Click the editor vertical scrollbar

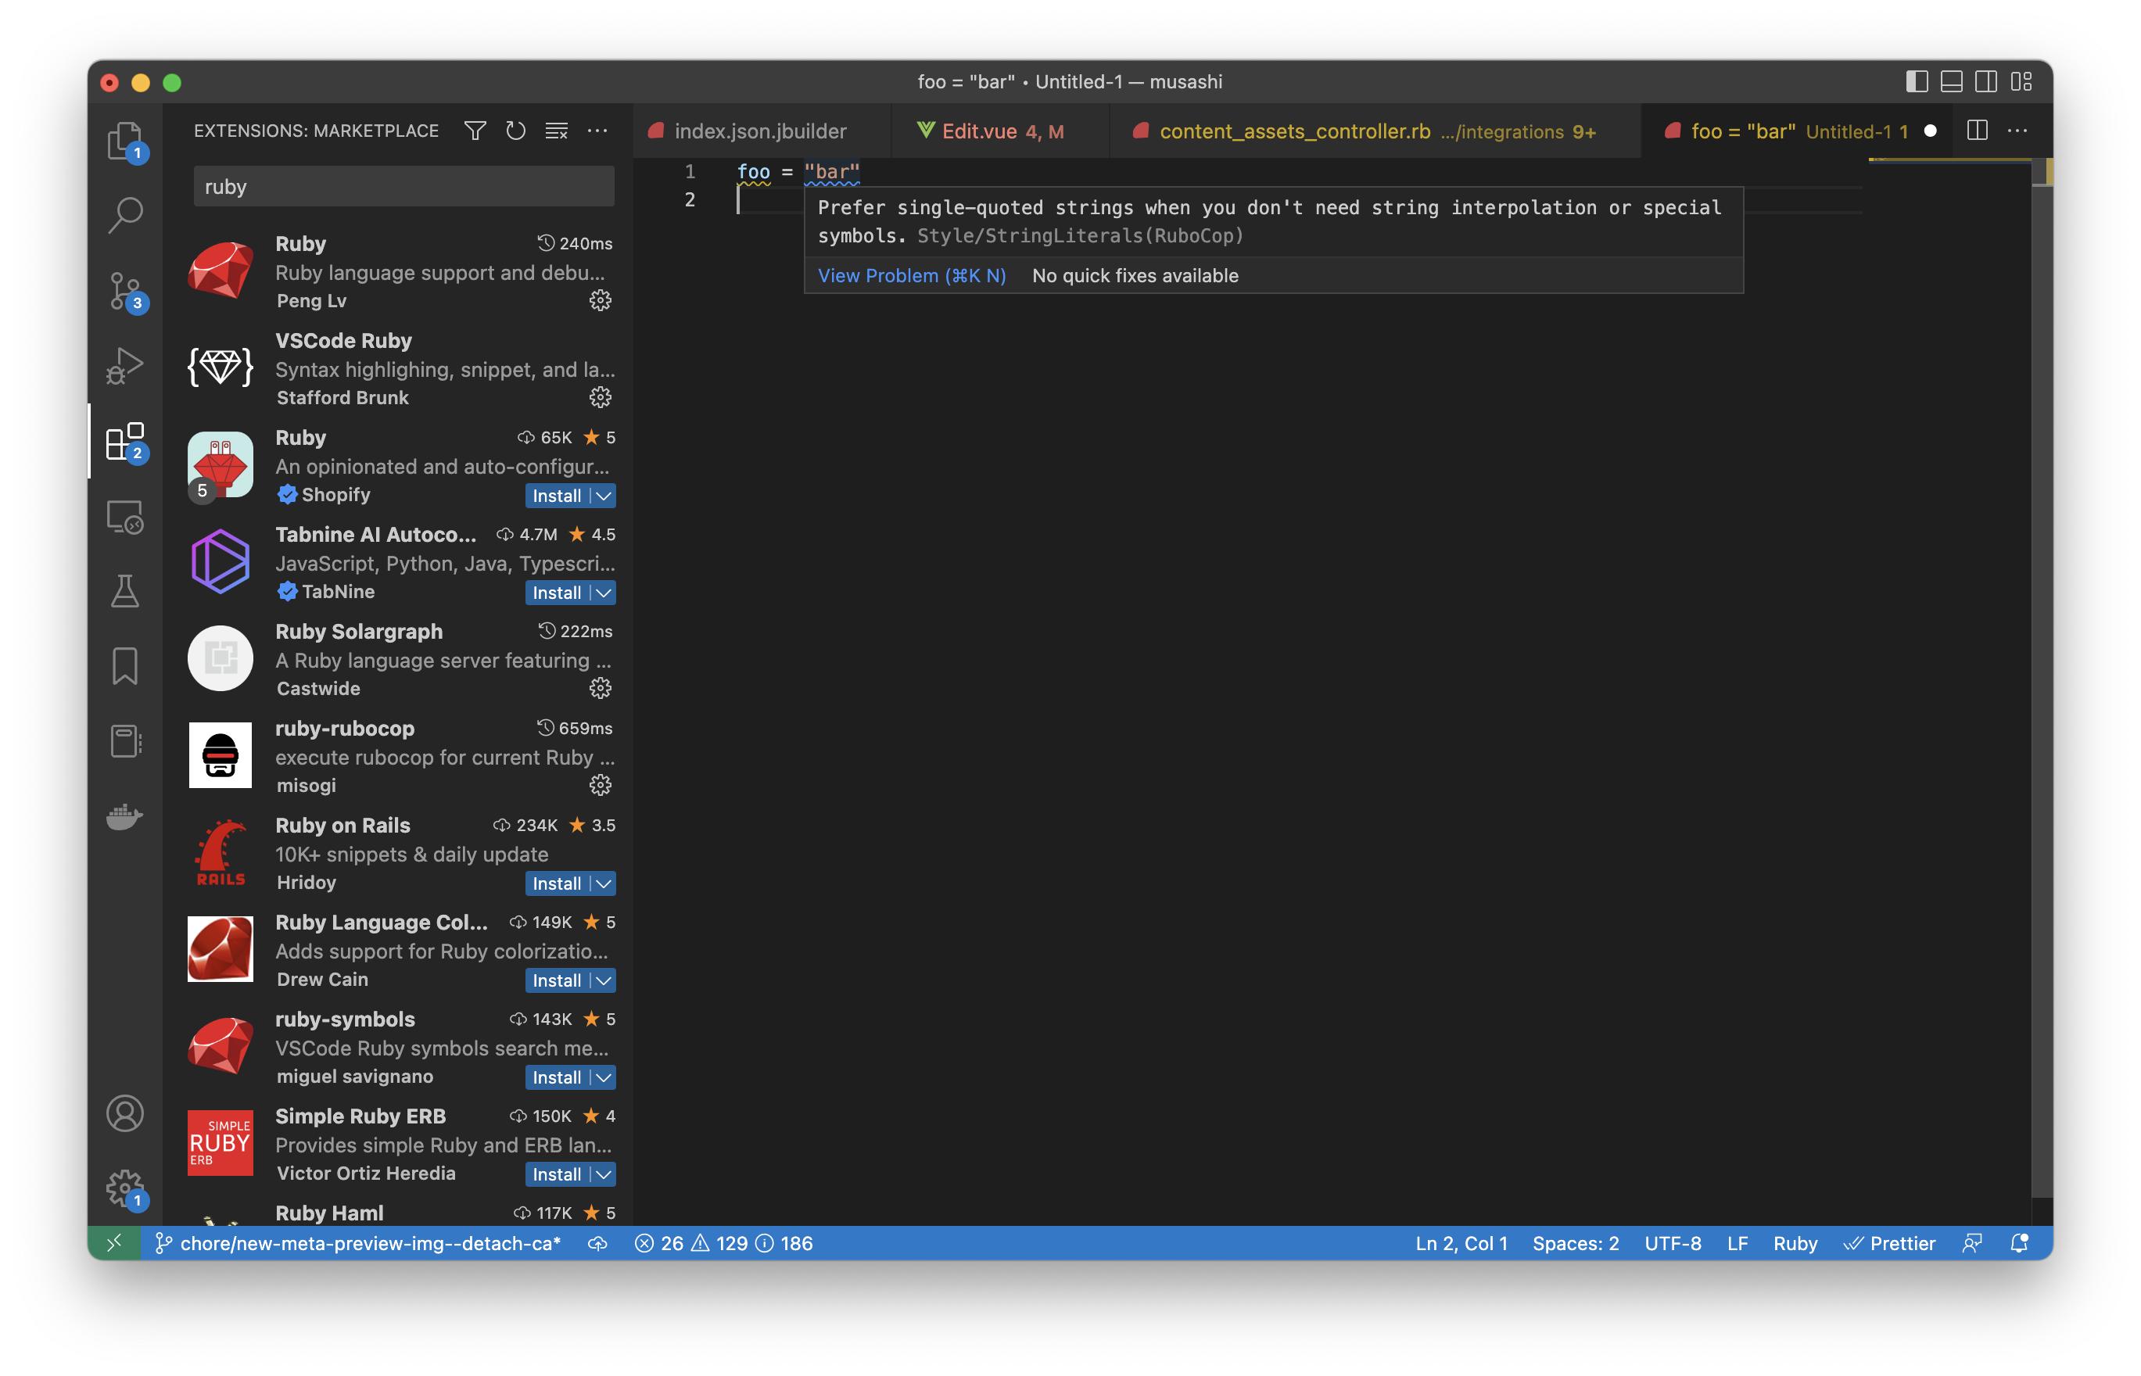(2042, 679)
